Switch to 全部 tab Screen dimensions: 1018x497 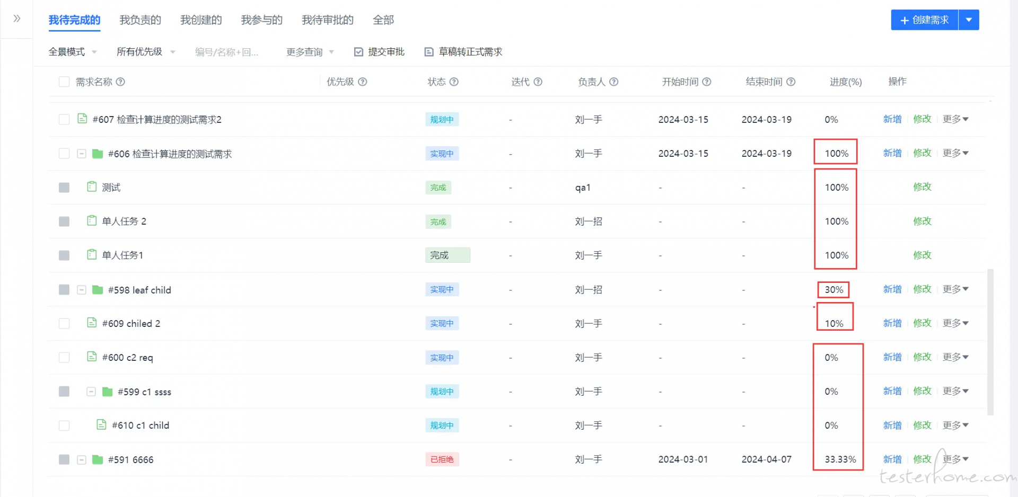pos(383,20)
